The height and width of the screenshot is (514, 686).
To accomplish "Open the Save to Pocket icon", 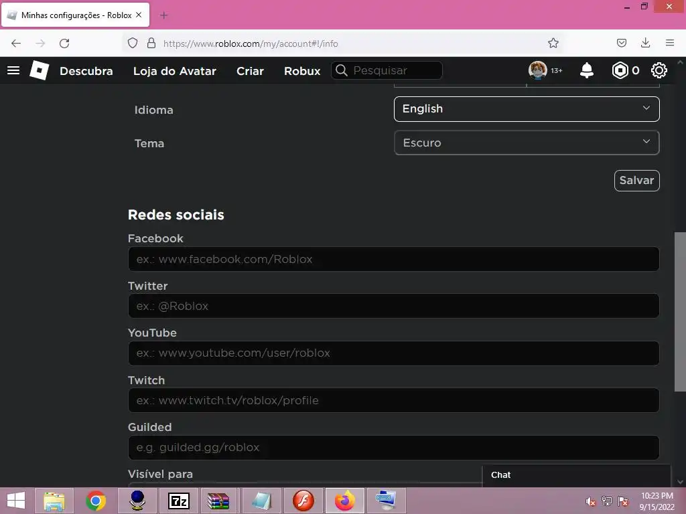I will [x=621, y=44].
